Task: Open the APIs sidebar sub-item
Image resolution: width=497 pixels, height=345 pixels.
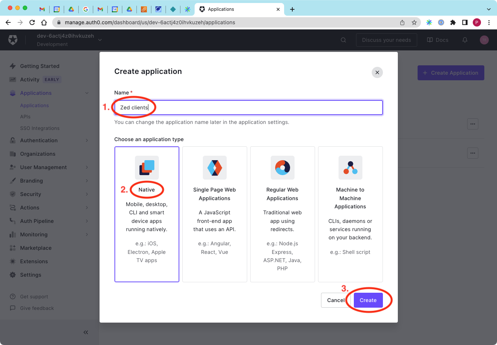Action: click(25, 116)
